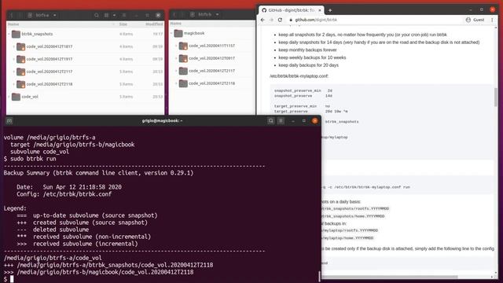This screenshot has width=503, height=283.
Task: Click the browser's horizontal scrollbar at page bottom
Action: point(390,277)
